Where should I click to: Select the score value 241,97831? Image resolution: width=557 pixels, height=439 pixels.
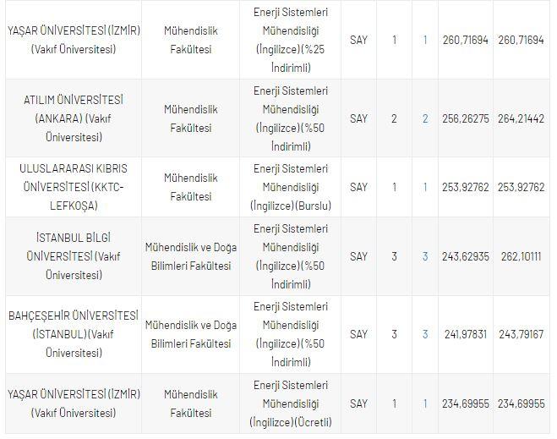[x=466, y=334]
